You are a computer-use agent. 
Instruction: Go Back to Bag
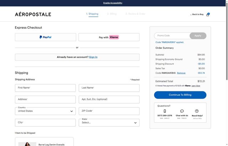[198, 14]
